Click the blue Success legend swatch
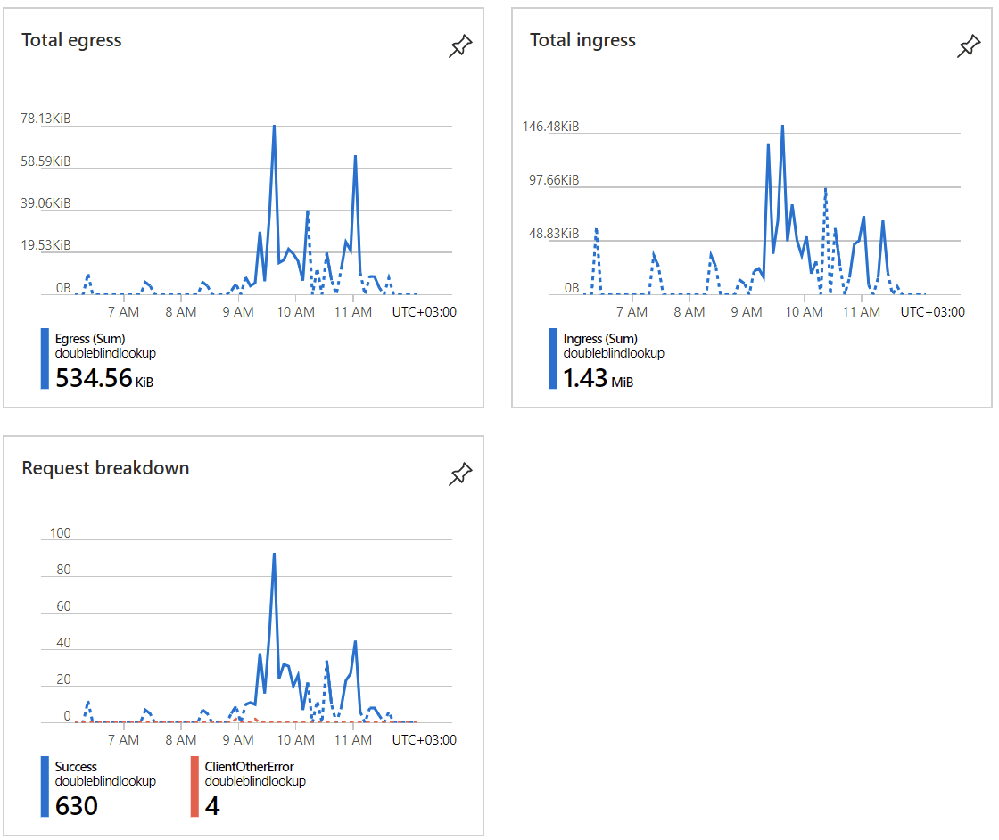This screenshot has width=999, height=840. tap(45, 786)
